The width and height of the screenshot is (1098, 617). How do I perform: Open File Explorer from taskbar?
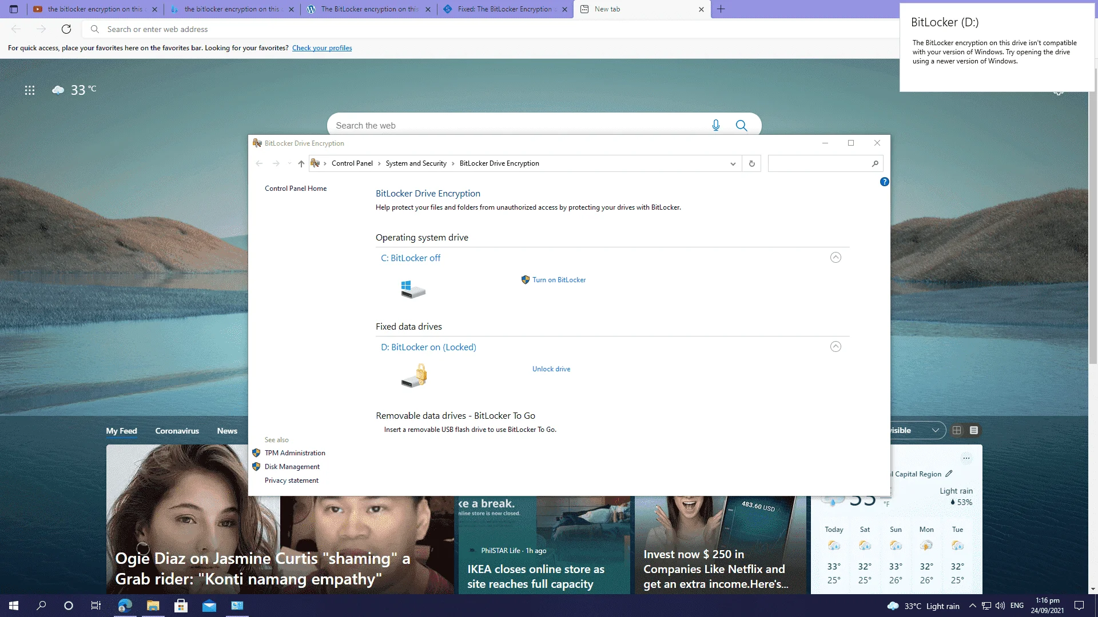click(153, 606)
